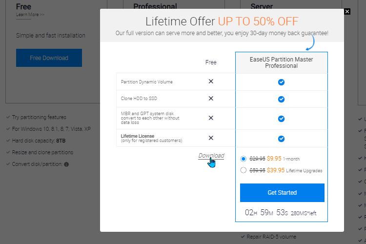Select the $9.95 1-month plan radio button
This screenshot has height=244, width=366.
pyautogui.click(x=243, y=159)
